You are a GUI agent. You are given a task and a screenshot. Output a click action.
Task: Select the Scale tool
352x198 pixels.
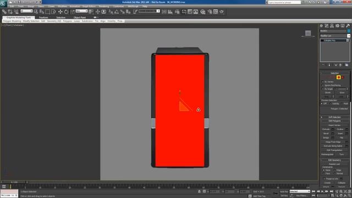(x=72, y=12)
